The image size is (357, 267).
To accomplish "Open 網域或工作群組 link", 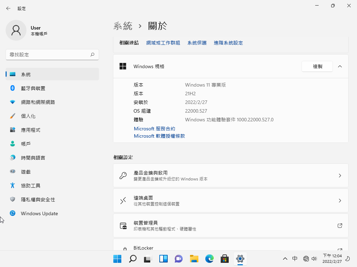I will 163,43.
